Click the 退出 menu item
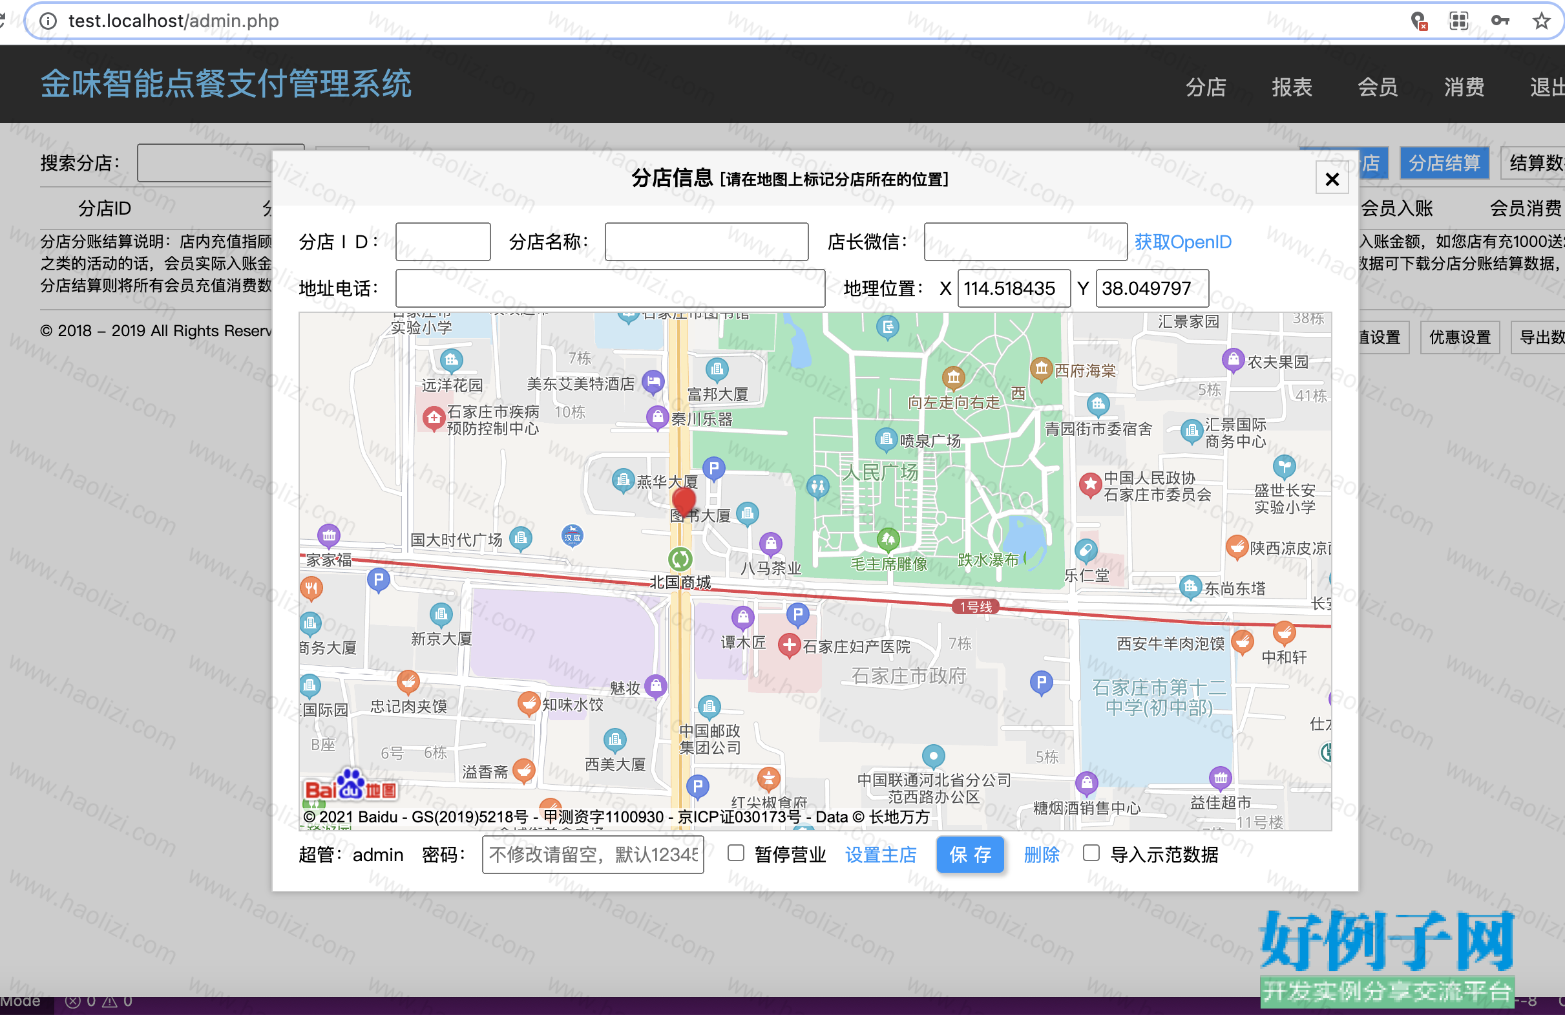 pyautogui.click(x=1548, y=87)
